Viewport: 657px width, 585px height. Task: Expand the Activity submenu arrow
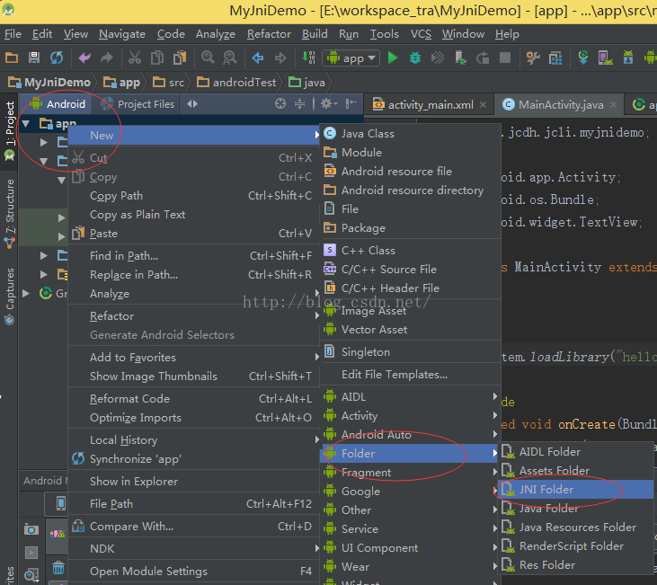pyautogui.click(x=495, y=415)
